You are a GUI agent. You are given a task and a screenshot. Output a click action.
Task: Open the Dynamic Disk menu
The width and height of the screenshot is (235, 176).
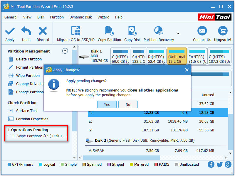[80, 17]
